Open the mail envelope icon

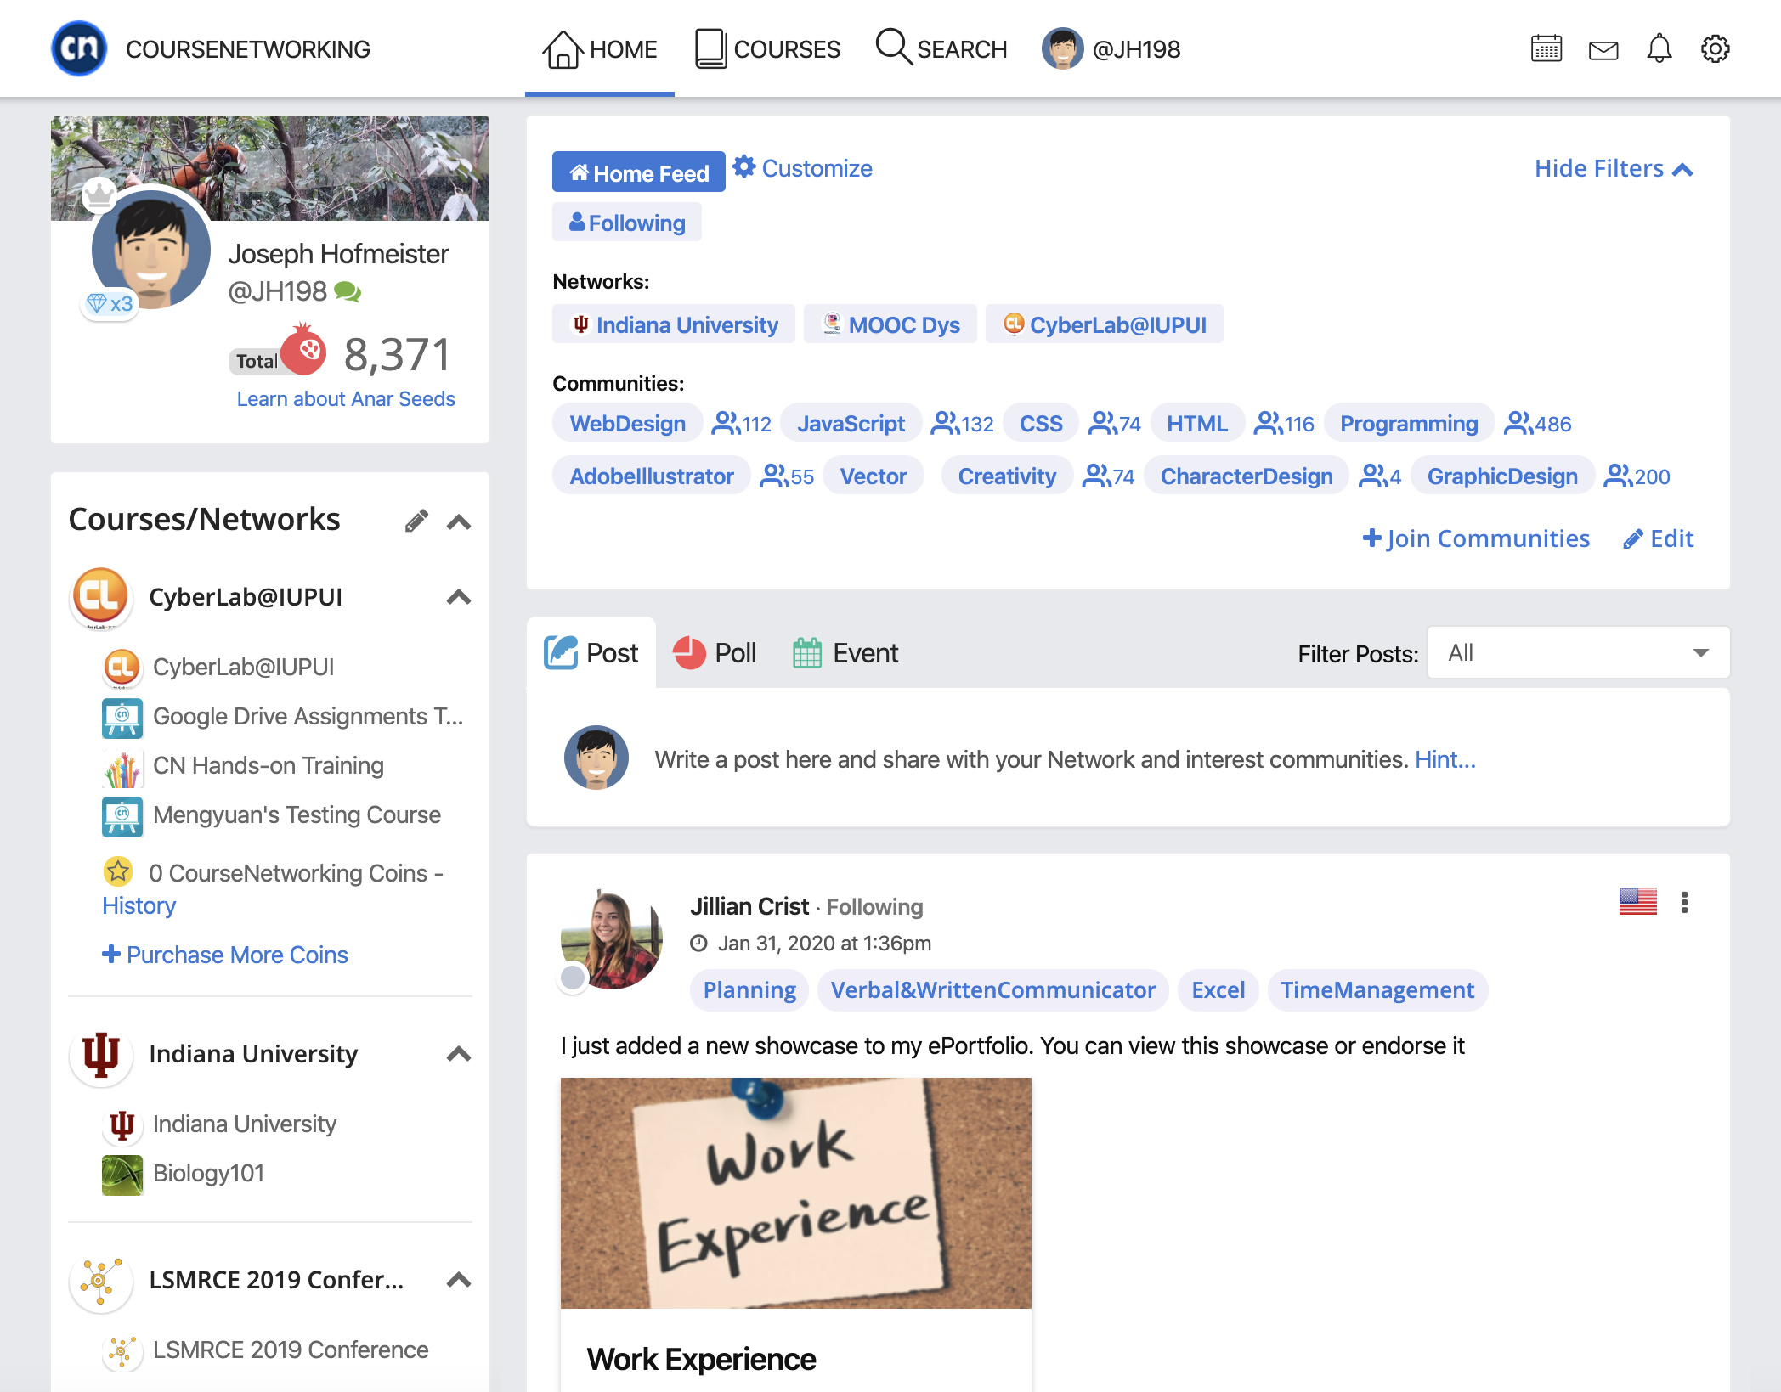(x=1603, y=50)
